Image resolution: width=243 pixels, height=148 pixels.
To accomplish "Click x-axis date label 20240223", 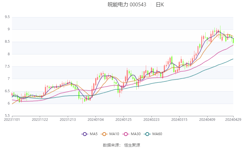I will coord(152,120).
